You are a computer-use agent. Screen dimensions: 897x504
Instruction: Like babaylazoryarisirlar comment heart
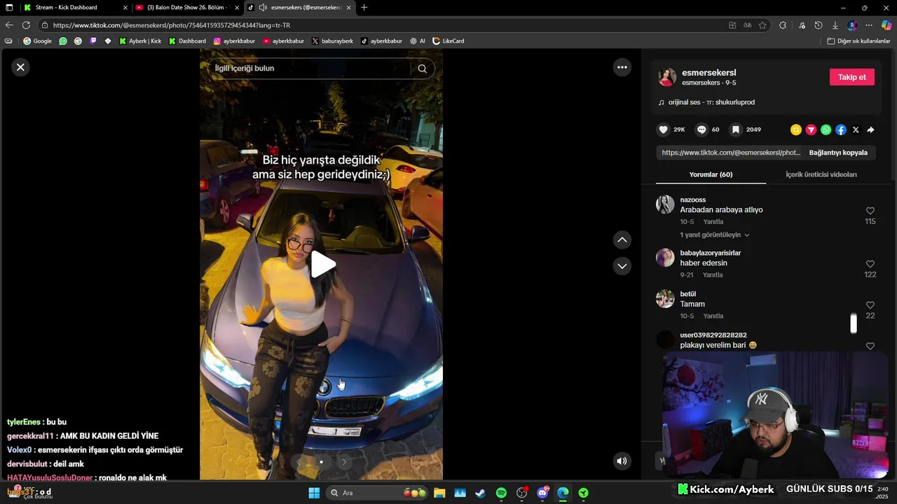[x=870, y=264]
